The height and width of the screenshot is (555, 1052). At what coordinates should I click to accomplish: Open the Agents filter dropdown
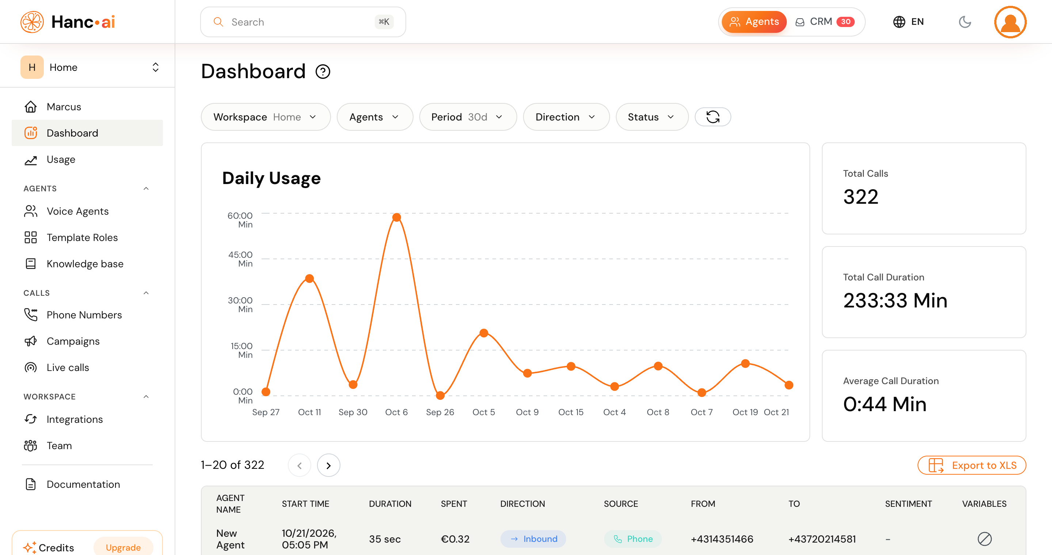coord(374,117)
